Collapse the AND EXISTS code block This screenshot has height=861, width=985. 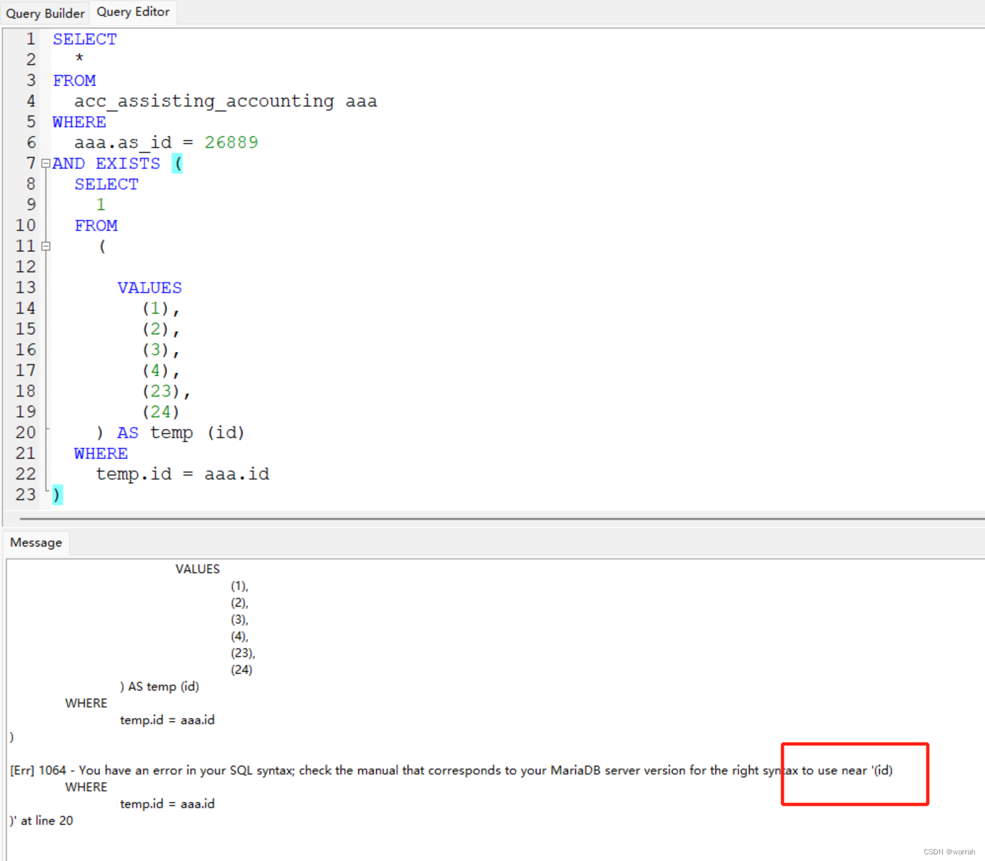pos(45,163)
